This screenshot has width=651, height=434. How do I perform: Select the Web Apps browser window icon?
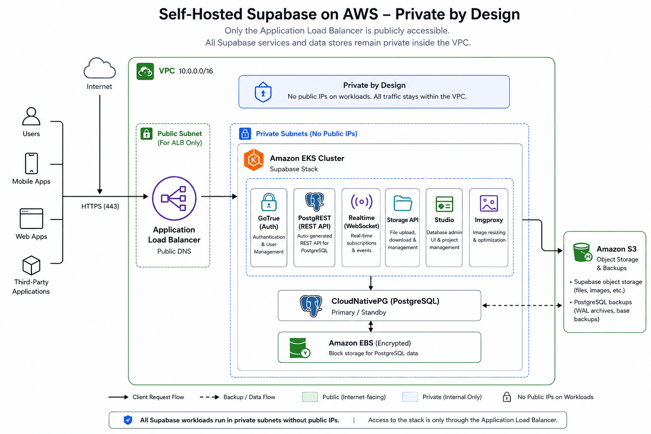pyautogui.click(x=31, y=218)
